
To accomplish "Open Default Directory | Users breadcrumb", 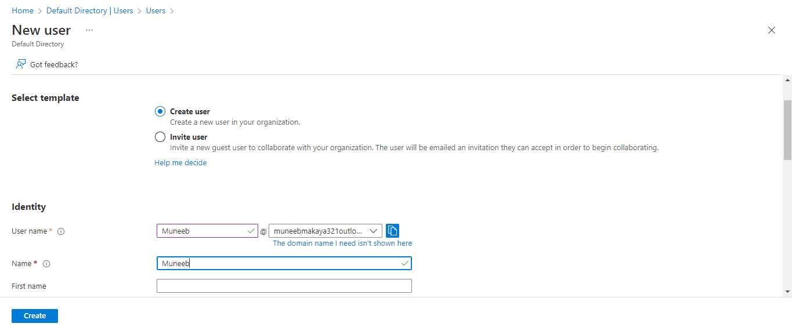I will [x=89, y=10].
